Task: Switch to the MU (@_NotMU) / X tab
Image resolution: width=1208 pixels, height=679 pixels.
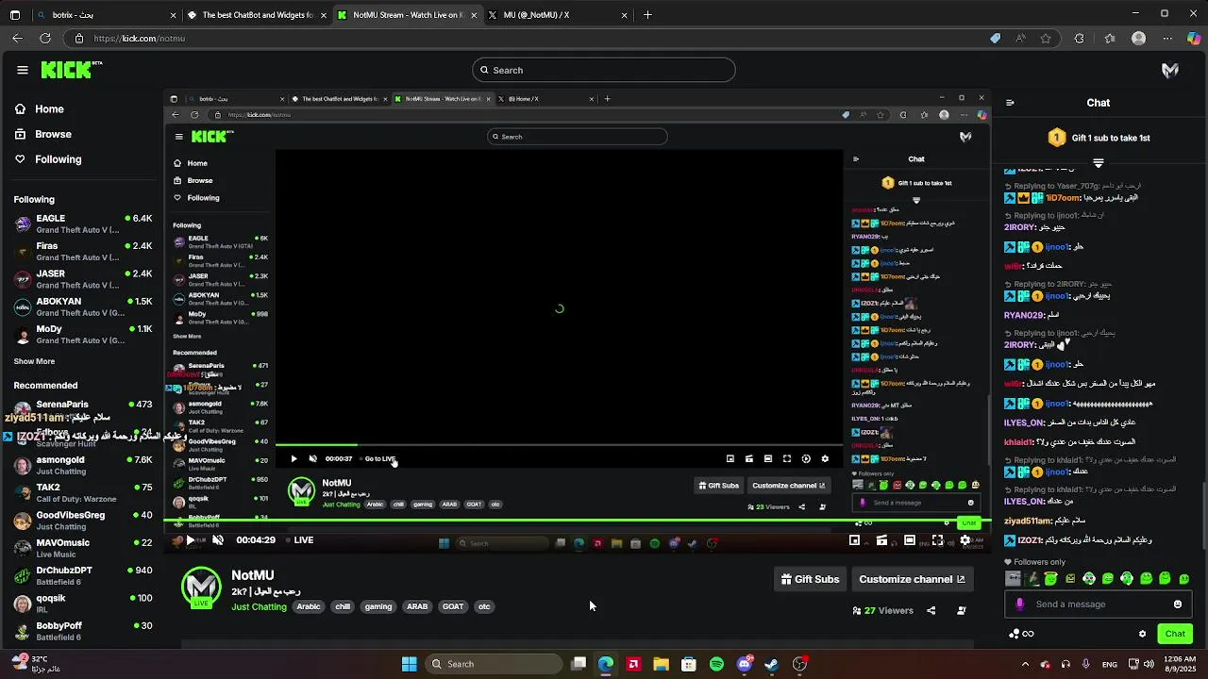Action: pyautogui.click(x=557, y=15)
